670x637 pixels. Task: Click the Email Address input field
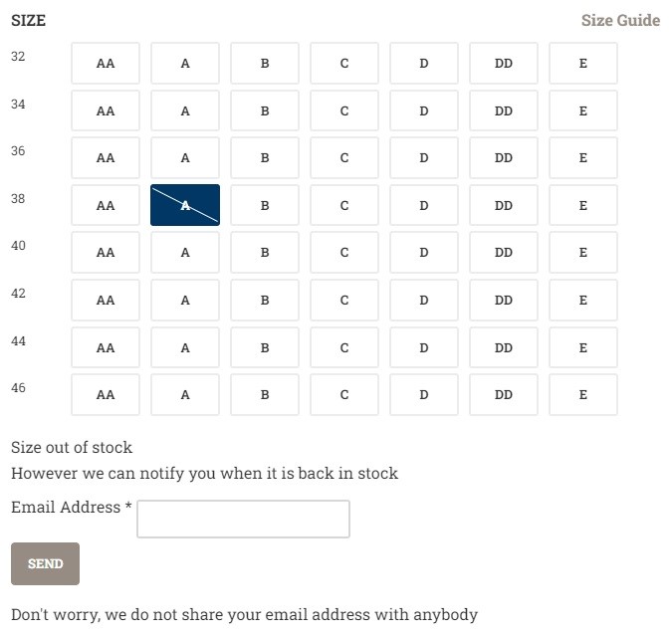(x=243, y=519)
